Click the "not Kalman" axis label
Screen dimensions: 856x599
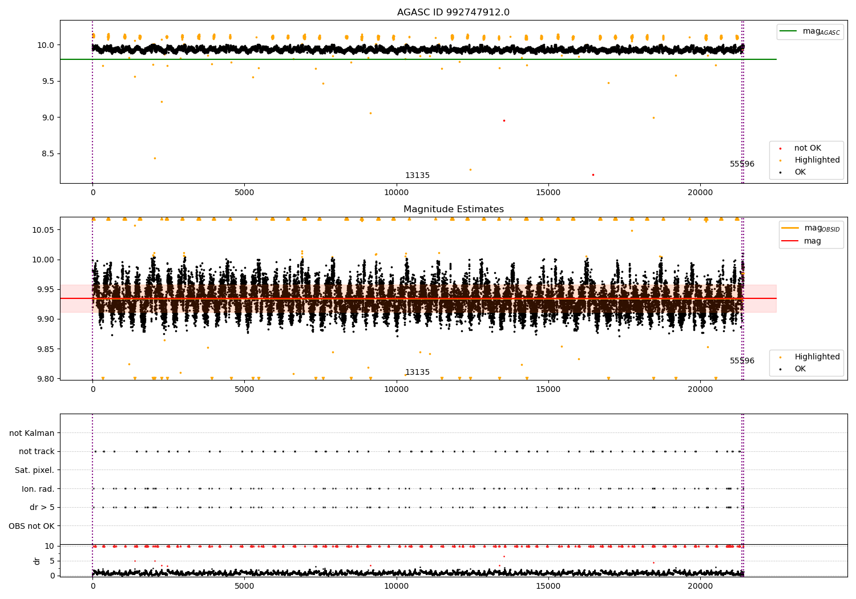click(32, 433)
